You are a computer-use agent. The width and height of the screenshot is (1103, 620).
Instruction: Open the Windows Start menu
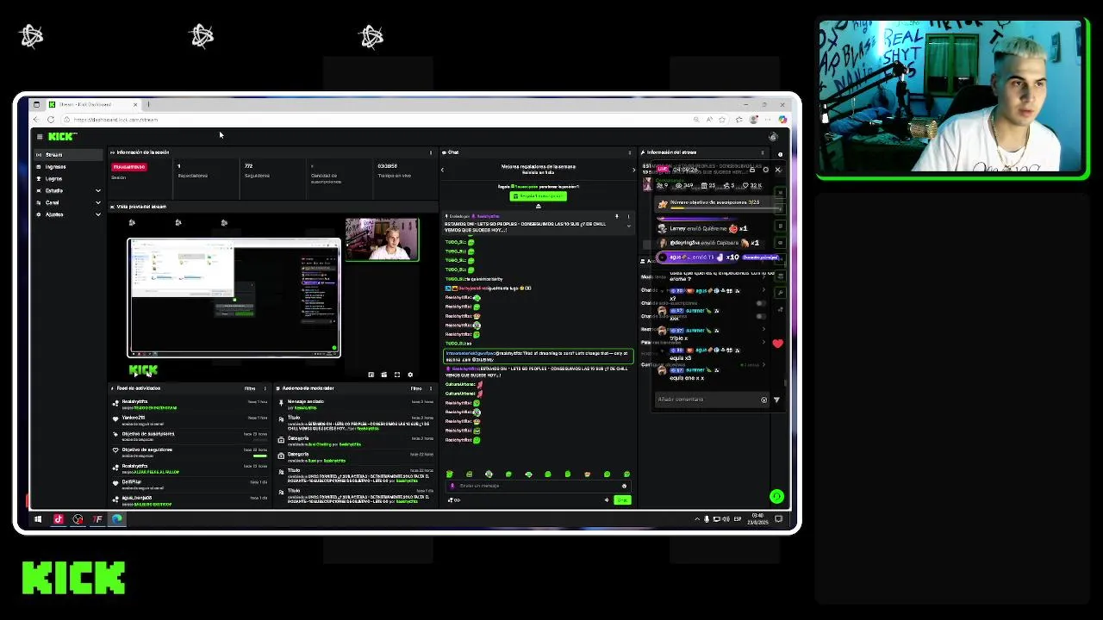(x=38, y=519)
